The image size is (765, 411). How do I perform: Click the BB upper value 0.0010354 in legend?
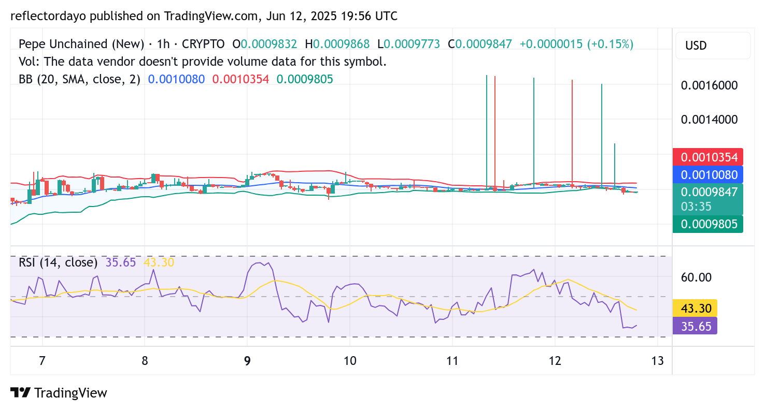tap(240, 79)
